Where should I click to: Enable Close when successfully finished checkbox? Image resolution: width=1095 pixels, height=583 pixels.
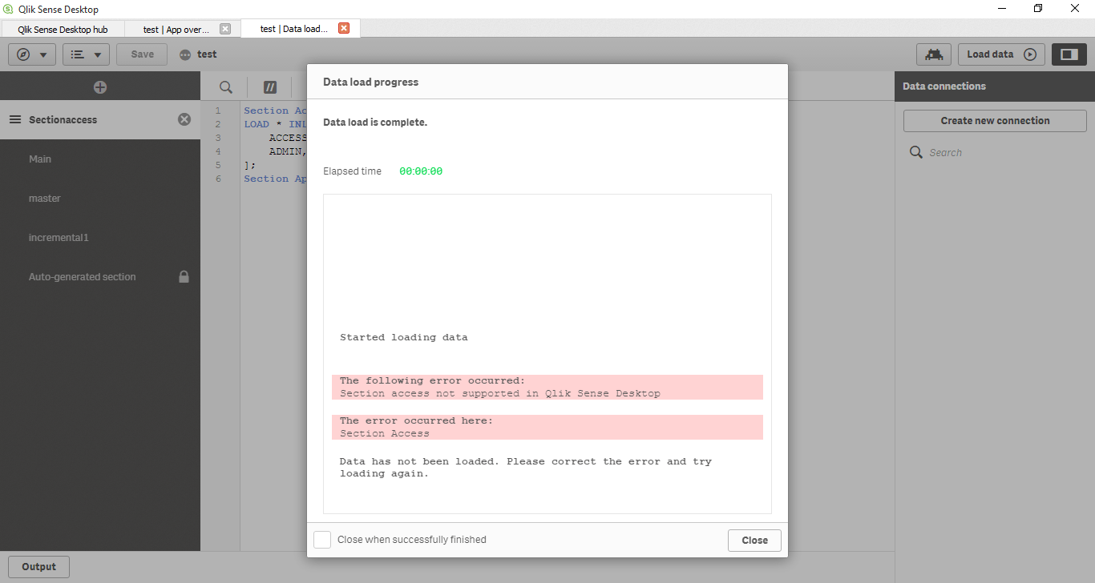coord(322,540)
